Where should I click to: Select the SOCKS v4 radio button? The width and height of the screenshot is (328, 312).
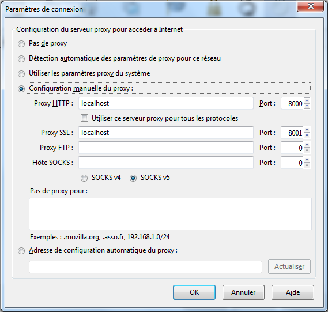84,178
